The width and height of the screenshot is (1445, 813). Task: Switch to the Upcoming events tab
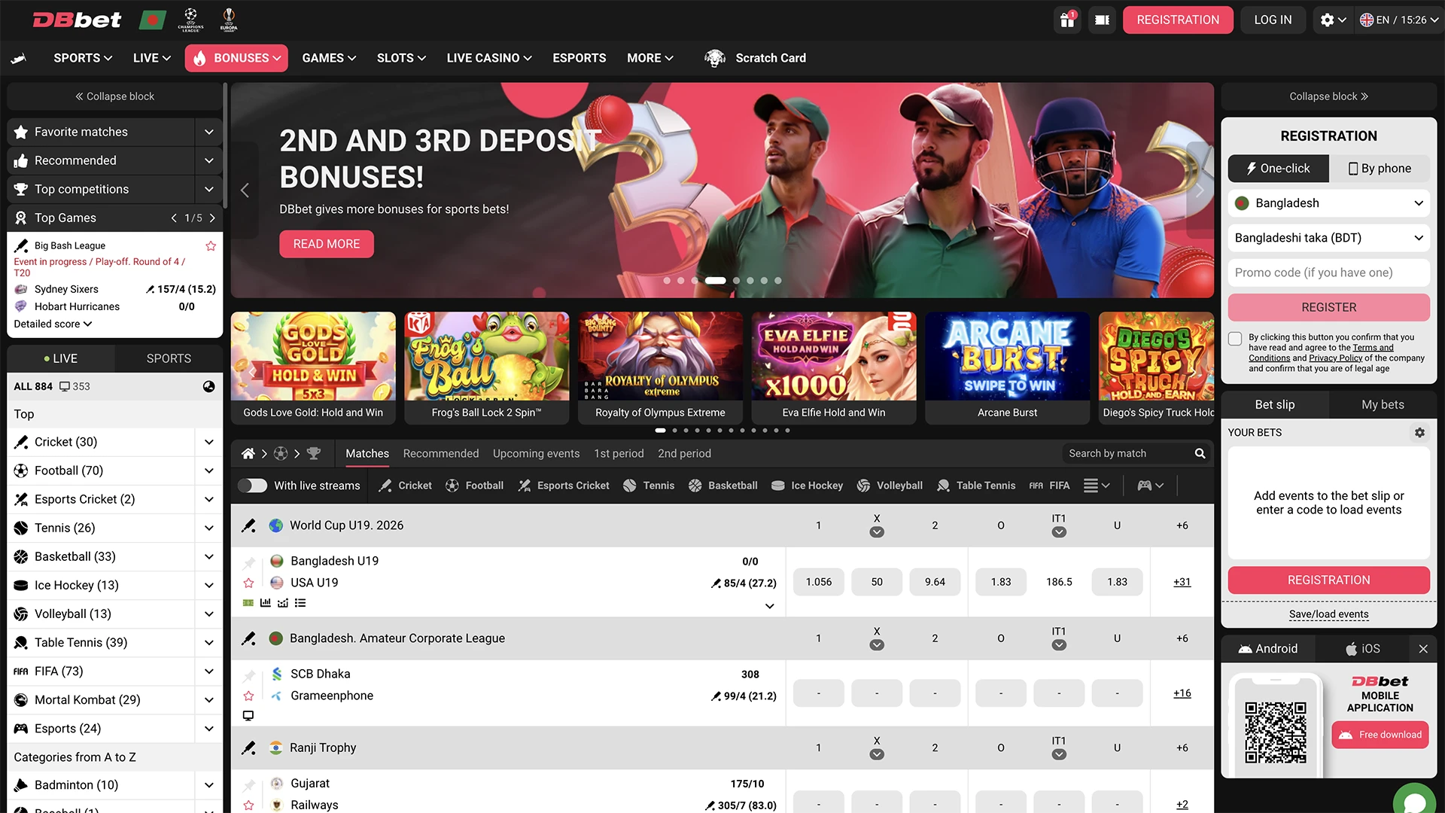(536, 453)
